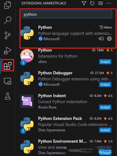Open the Manage gear for Microsoft Python
The image size is (117, 156).
[109, 39]
